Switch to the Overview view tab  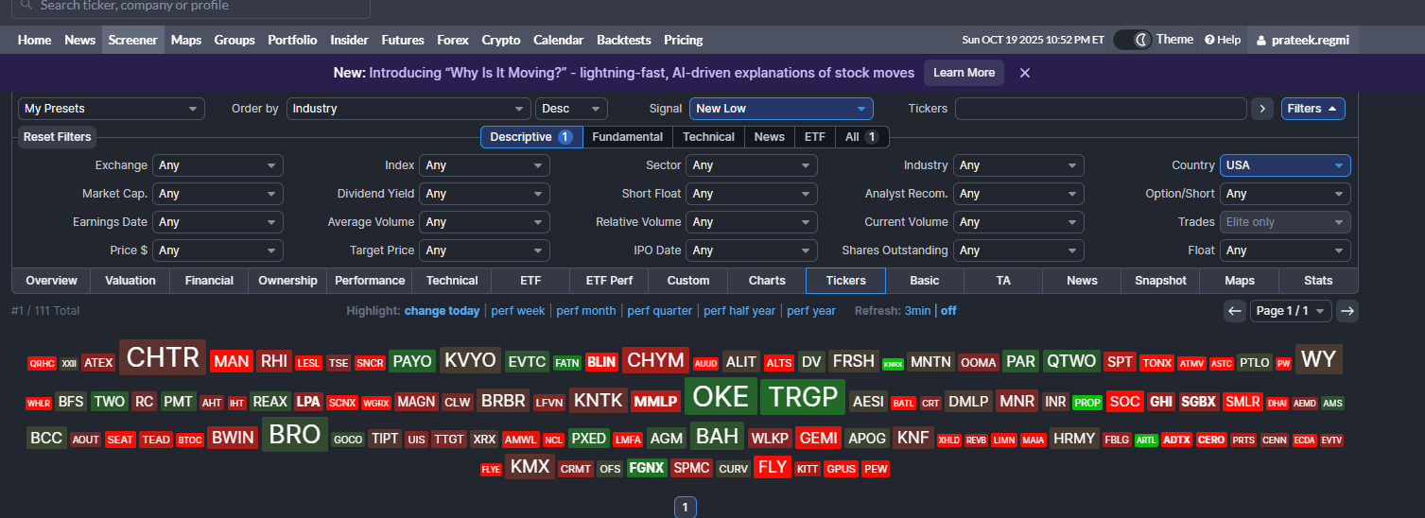click(x=51, y=281)
